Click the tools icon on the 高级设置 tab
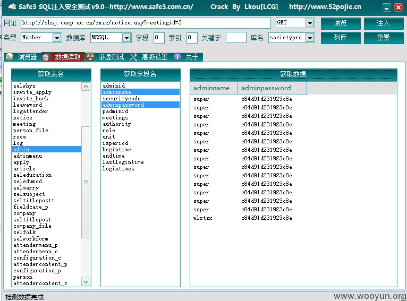 (x=133, y=57)
